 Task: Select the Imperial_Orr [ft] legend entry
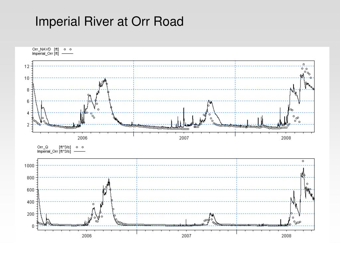point(52,53)
